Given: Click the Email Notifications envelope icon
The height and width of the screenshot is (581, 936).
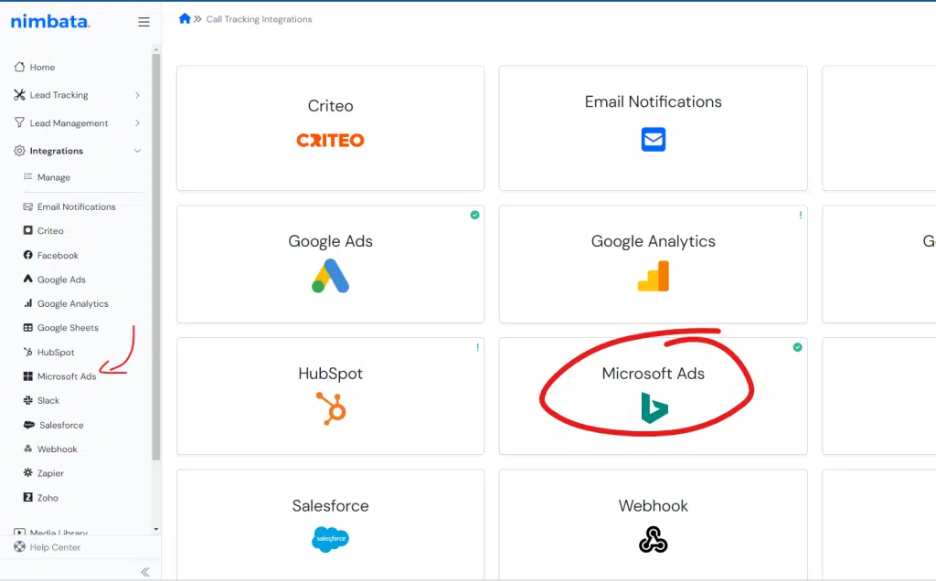Looking at the screenshot, I should (x=653, y=140).
